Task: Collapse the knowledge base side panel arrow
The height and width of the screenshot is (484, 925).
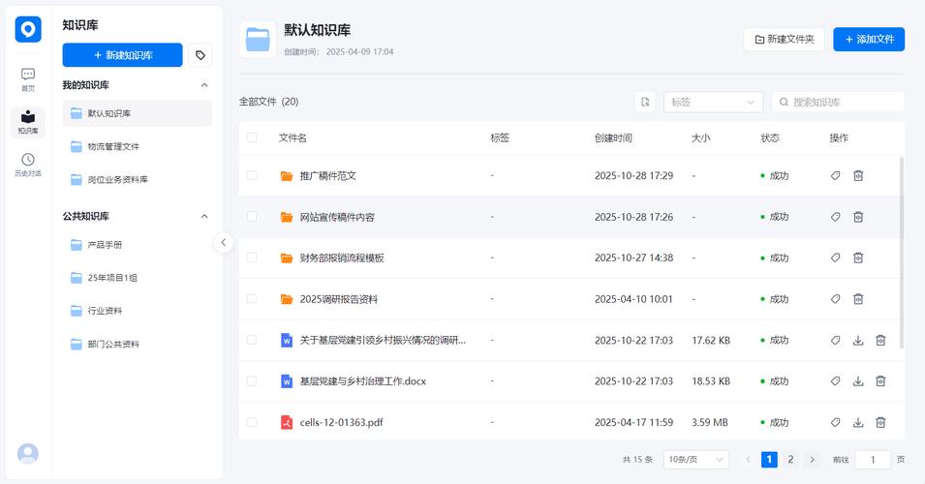Action: [x=223, y=242]
